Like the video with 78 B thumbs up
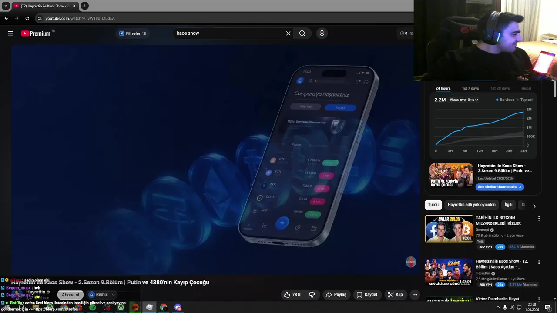 (x=292, y=295)
